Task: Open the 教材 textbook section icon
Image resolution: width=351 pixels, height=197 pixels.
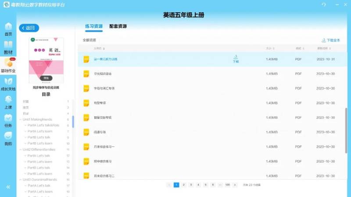Action: [x=8, y=47]
